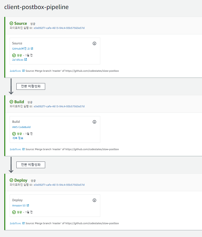Screen dimensions: 202x237
Task: Click green success icon on Build stage header
Action: point(11,102)
